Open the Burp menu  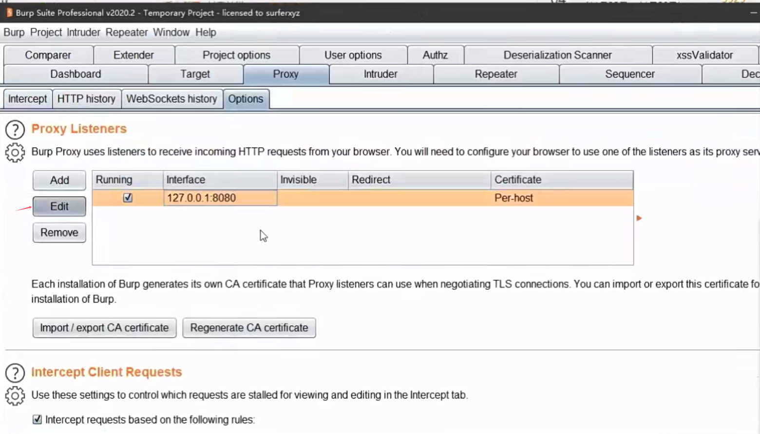point(14,32)
